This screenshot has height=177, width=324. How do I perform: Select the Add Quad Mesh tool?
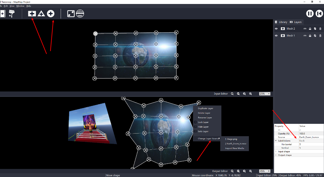(32, 13)
